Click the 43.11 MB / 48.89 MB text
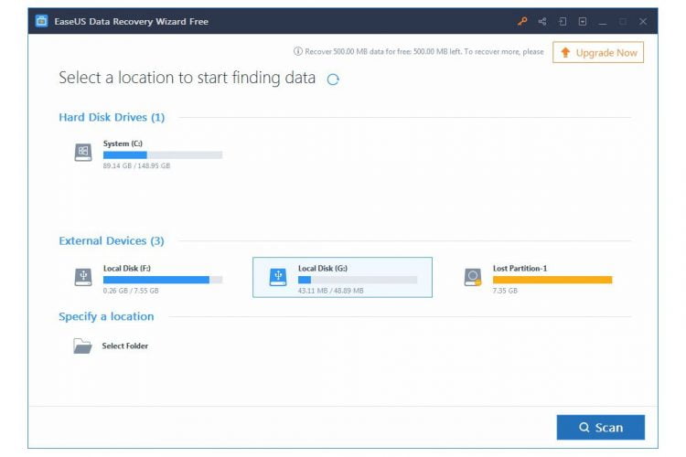Image resolution: width=686 pixels, height=457 pixels. [331, 291]
